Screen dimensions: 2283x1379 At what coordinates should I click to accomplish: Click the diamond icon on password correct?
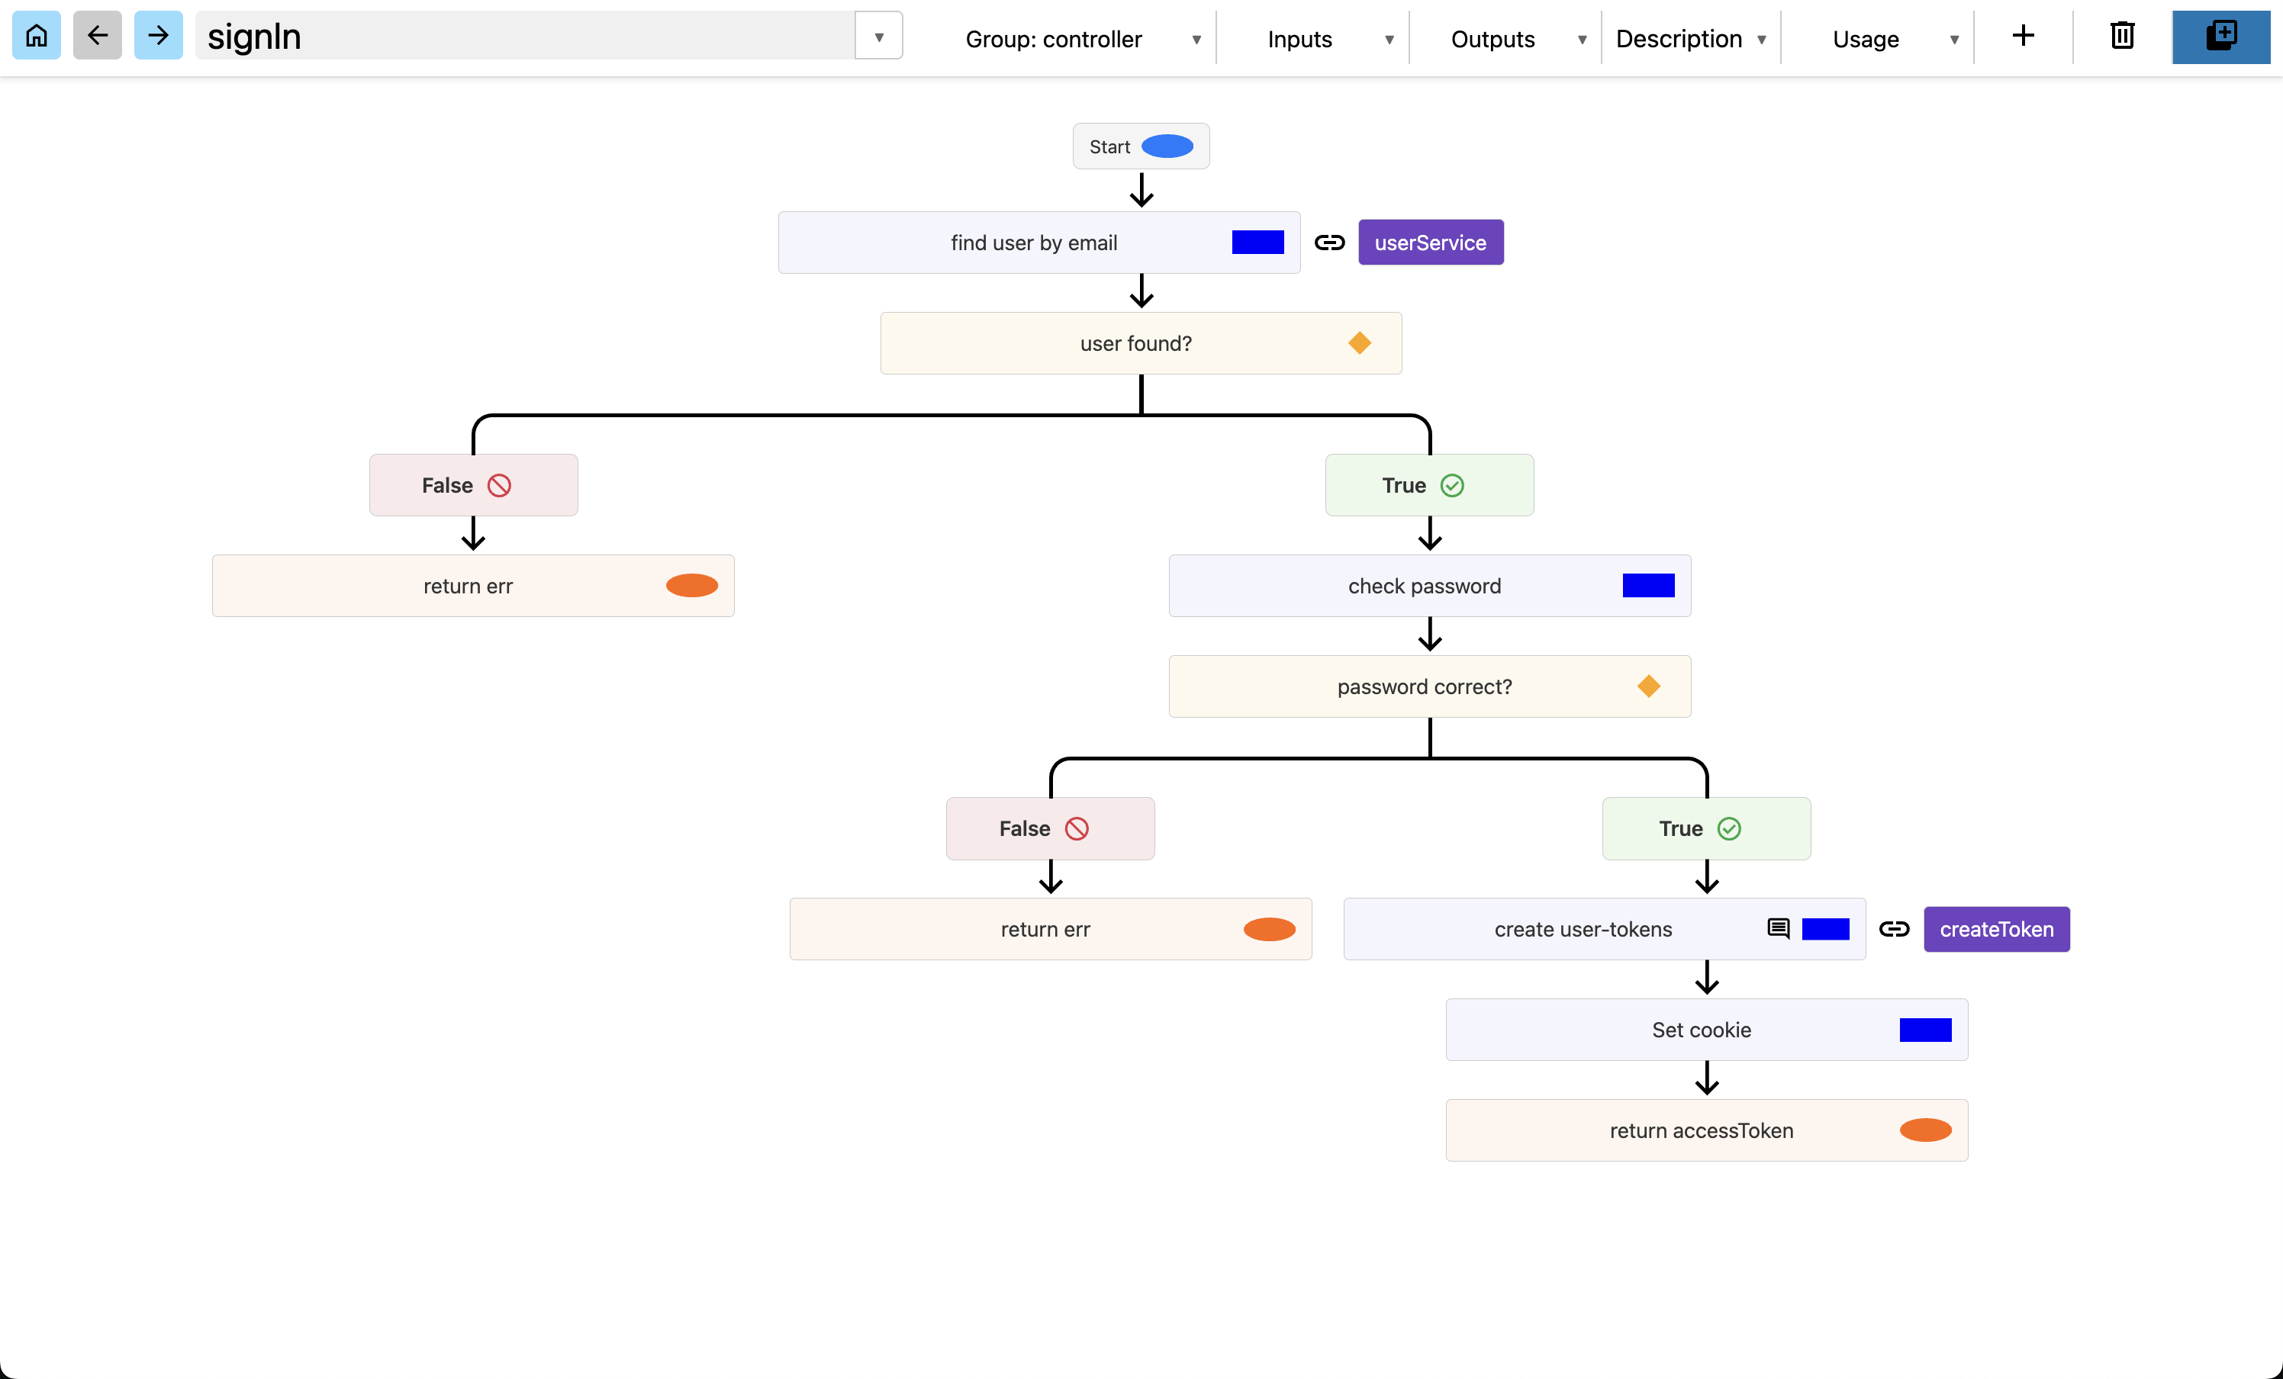point(1648,686)
